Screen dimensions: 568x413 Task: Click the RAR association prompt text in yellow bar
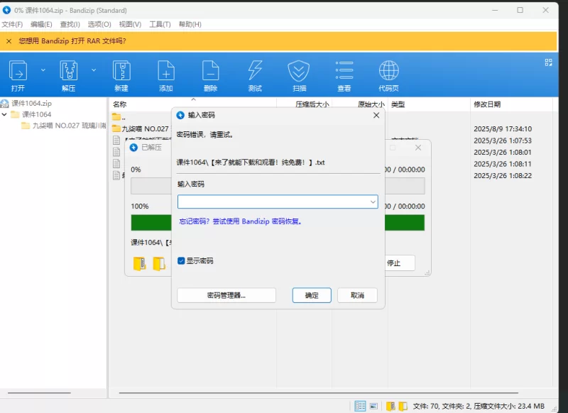72,41
